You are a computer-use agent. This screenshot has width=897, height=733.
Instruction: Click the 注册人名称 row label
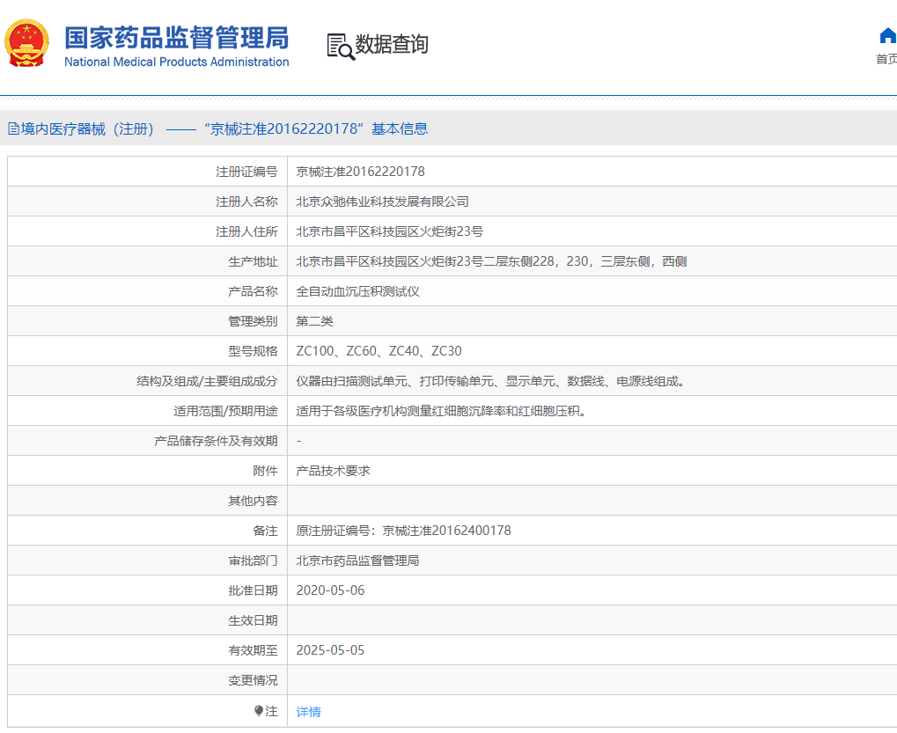(x=246, y=202)
